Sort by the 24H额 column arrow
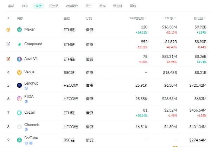Screen dimensions: 211x147 click(x=175, y=18)
